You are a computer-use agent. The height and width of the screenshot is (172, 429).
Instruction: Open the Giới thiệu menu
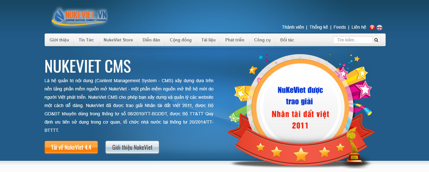coord(59,40)
